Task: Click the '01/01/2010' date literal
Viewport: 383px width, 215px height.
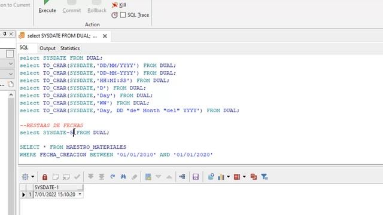Action: click(136, 155)
